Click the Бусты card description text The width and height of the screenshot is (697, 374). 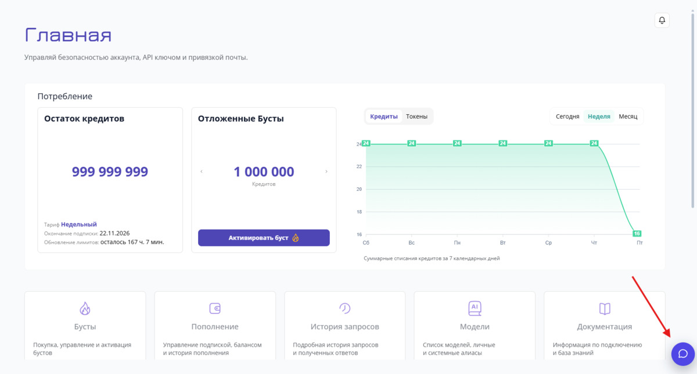[82, 348]
